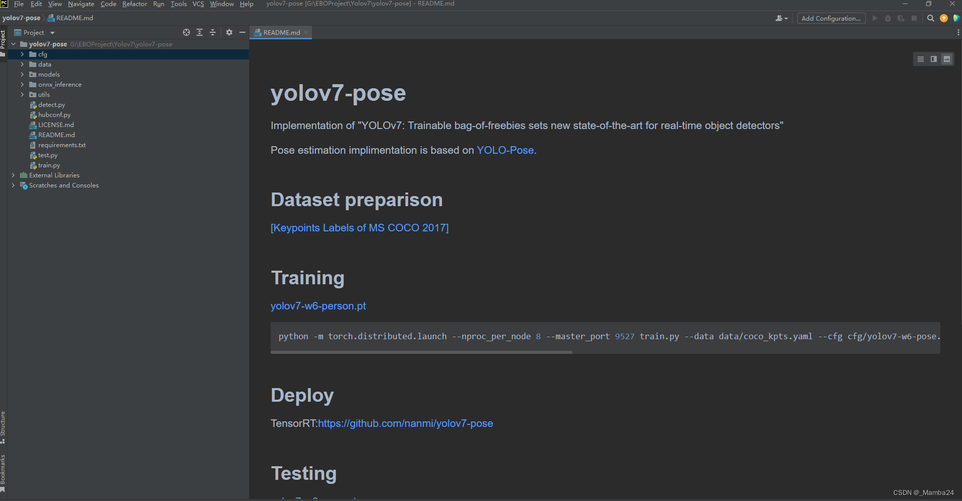Open the Window menu
The width and height of the screenshot is (962, 501).
click(x=222, y=4)
